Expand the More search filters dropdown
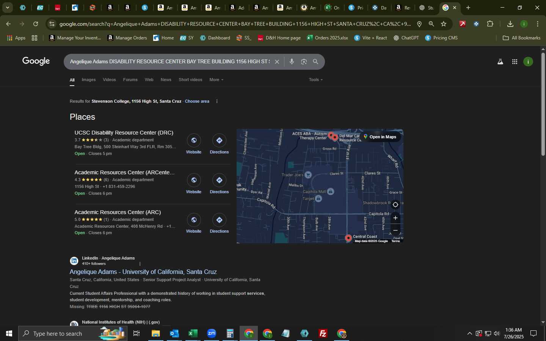 pyautogui.click(x=217, y=80)
